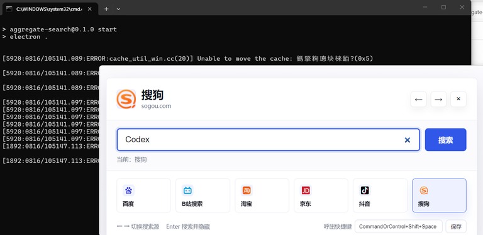Click the 'Enter 搜索并隐藏' hint text

(x=188, y=227)
